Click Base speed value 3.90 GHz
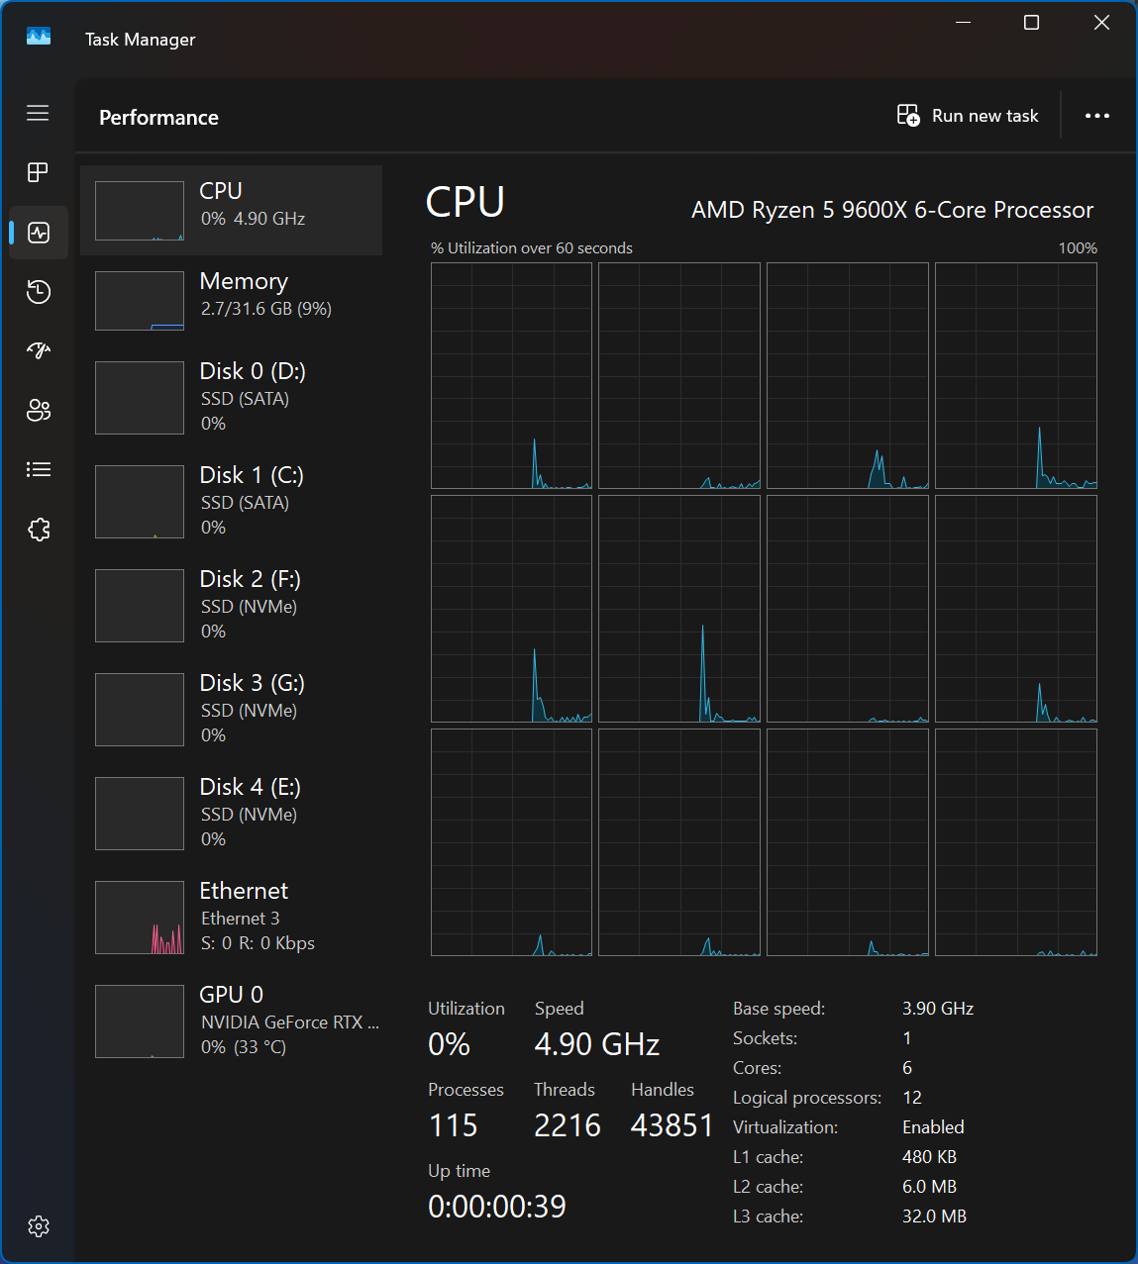 click(938, 1009)
